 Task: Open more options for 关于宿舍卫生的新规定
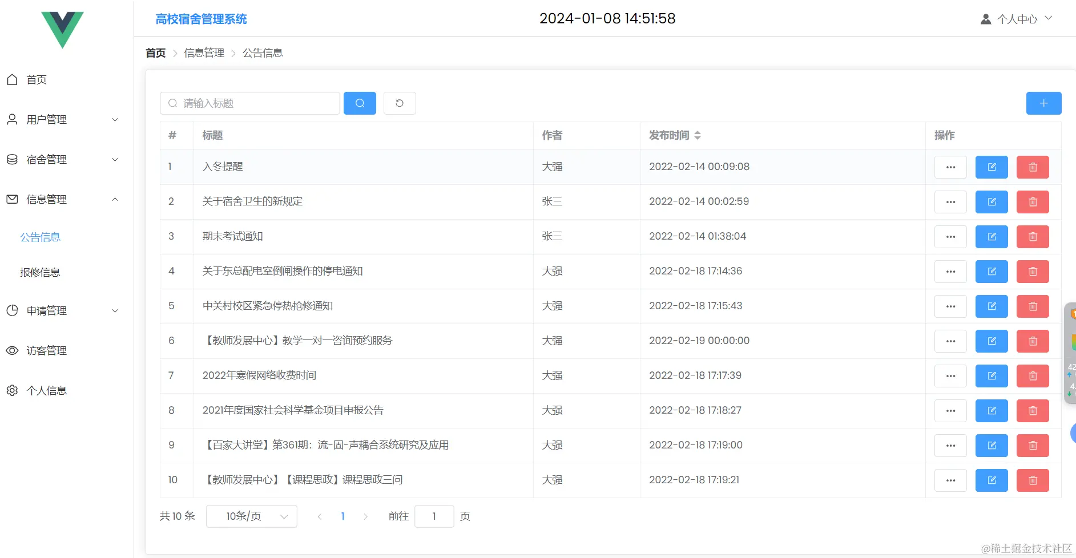click(x=950, y=202)
